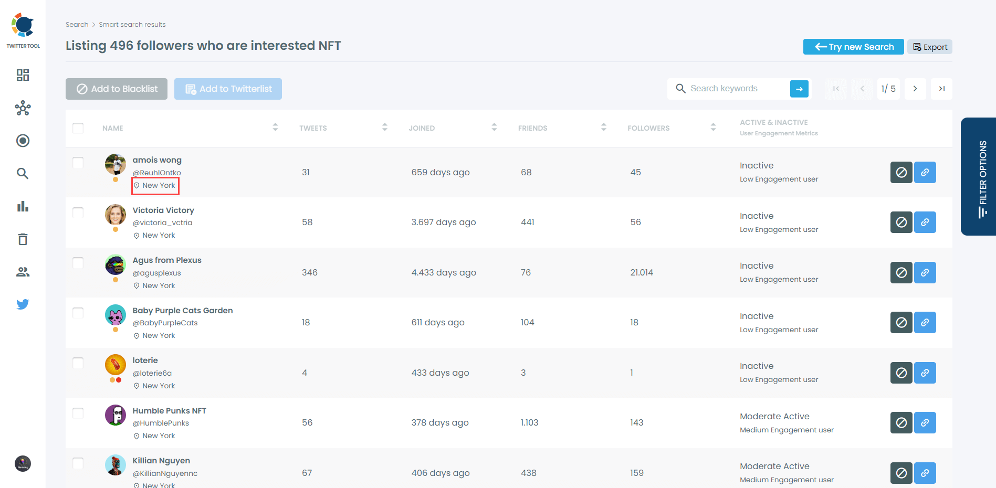Open the followers icon in the sidebar
This screenshot has height=488, width=996.
click(x=23, y=272)
